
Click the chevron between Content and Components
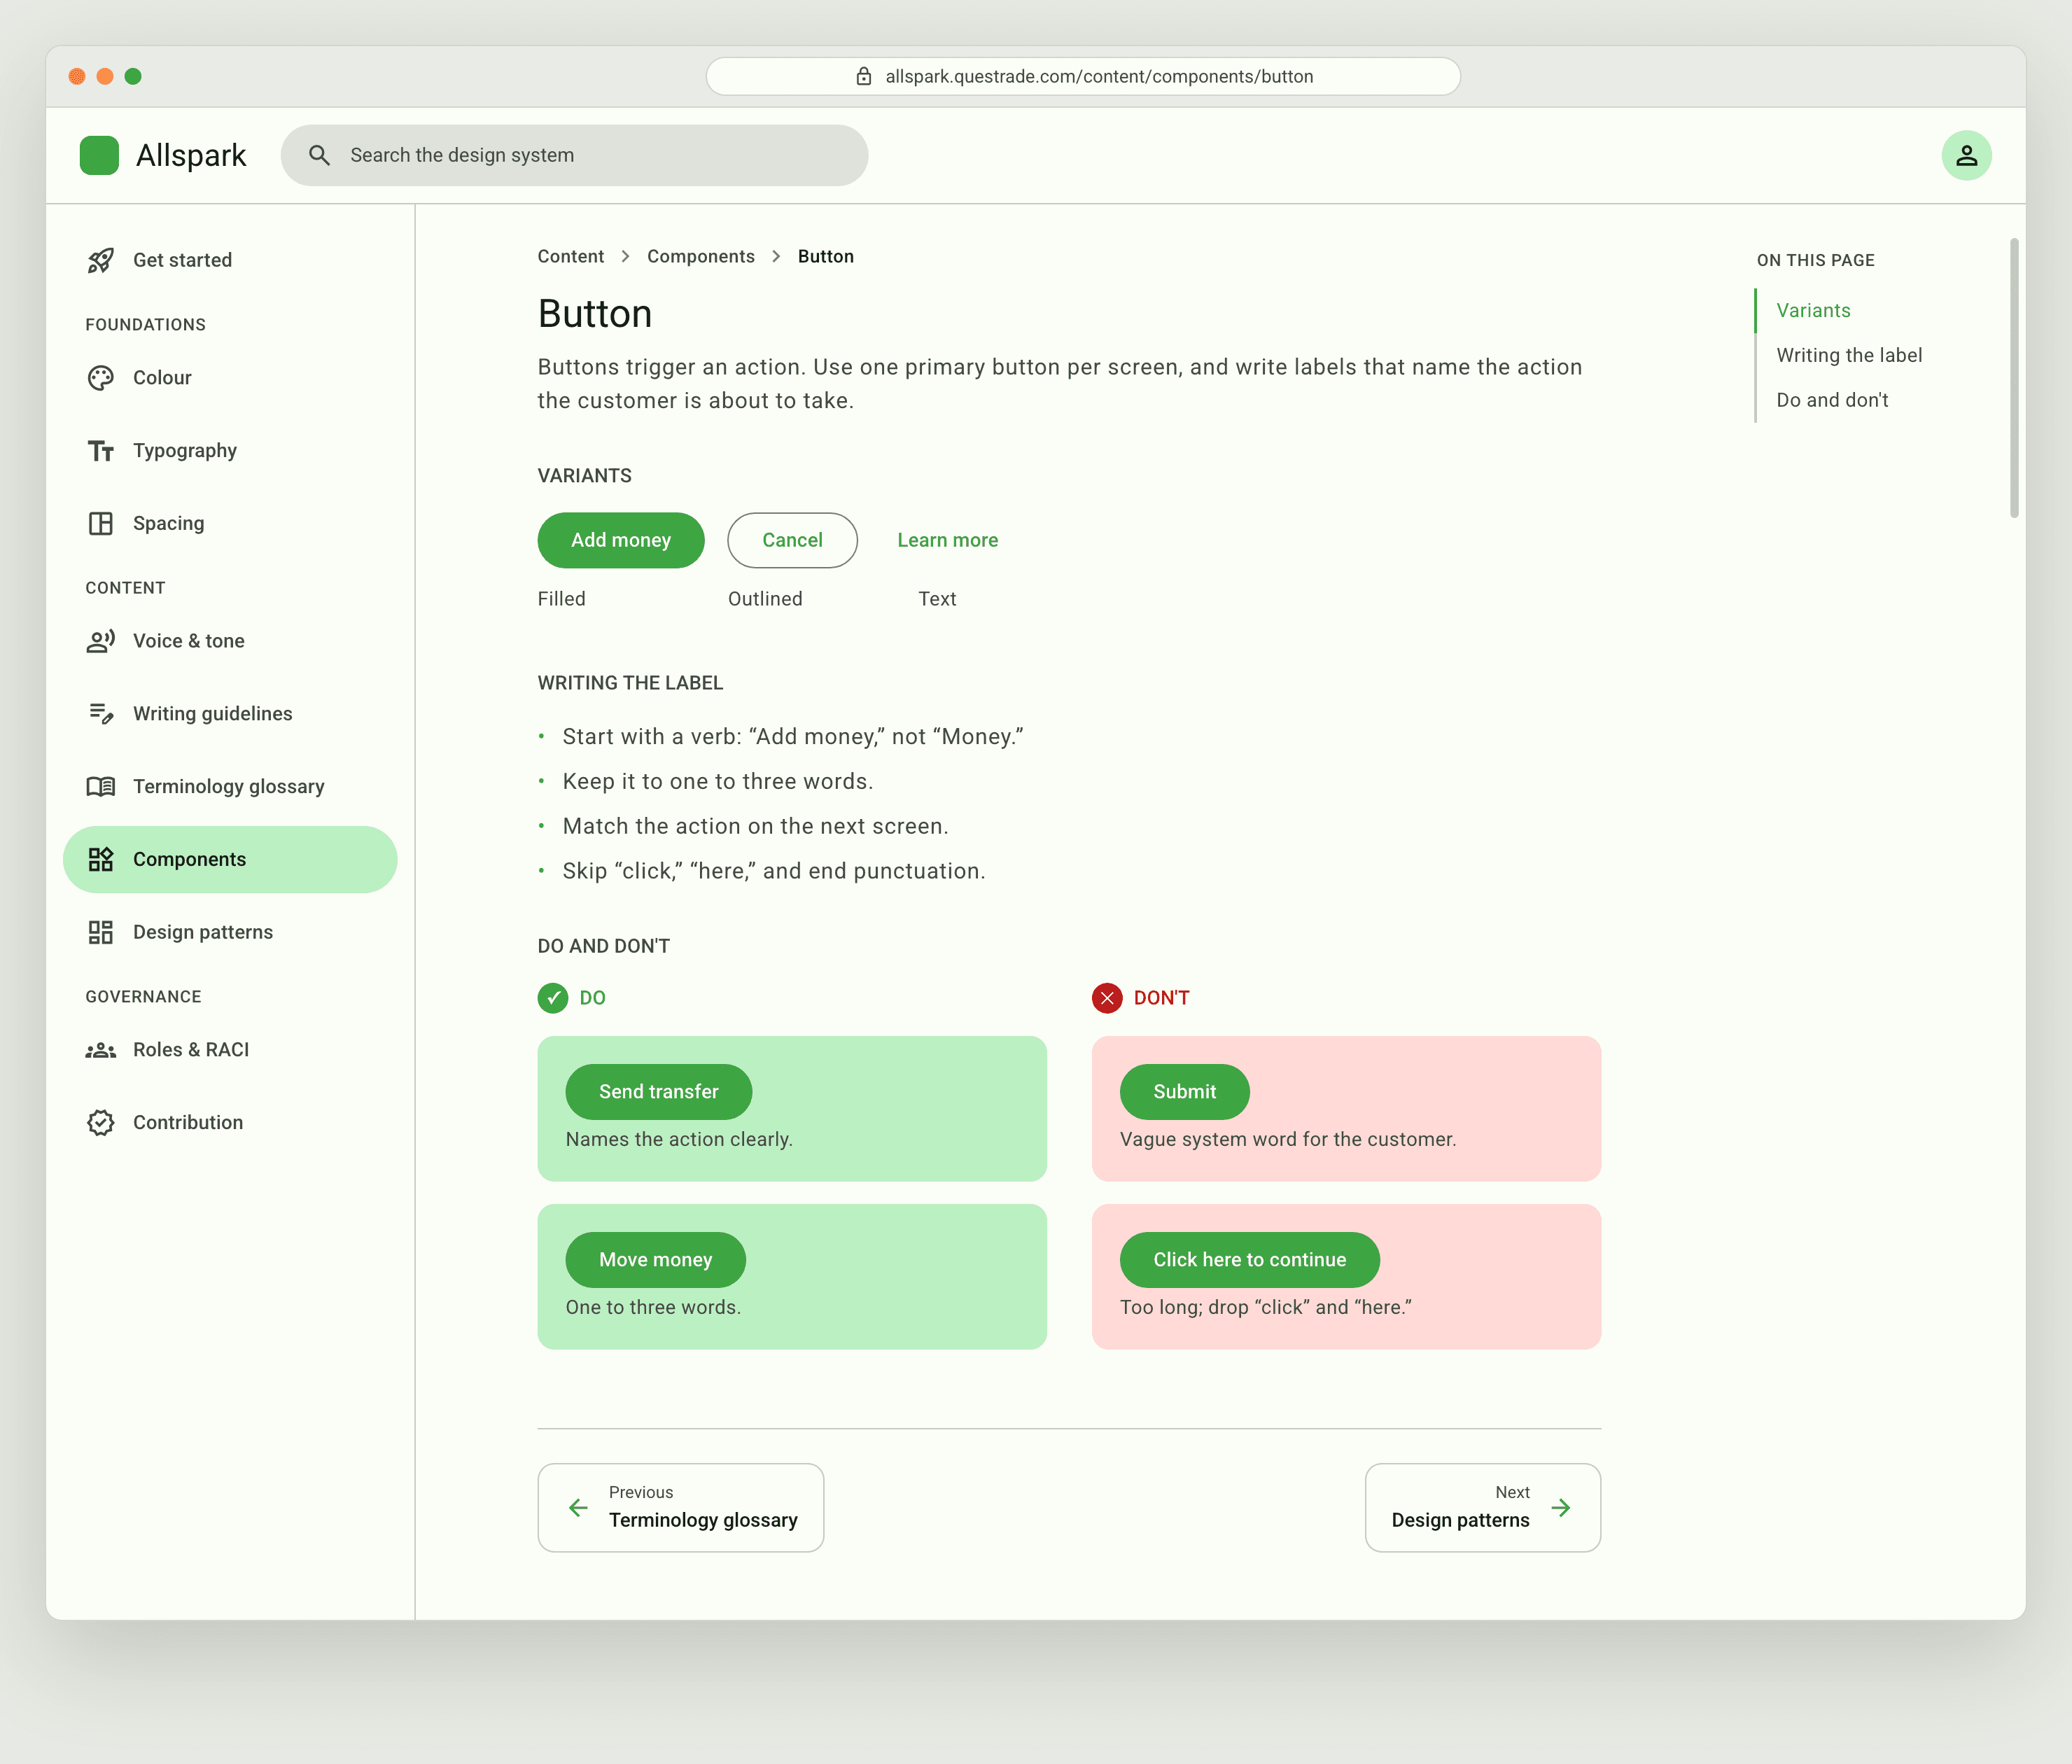625,257
